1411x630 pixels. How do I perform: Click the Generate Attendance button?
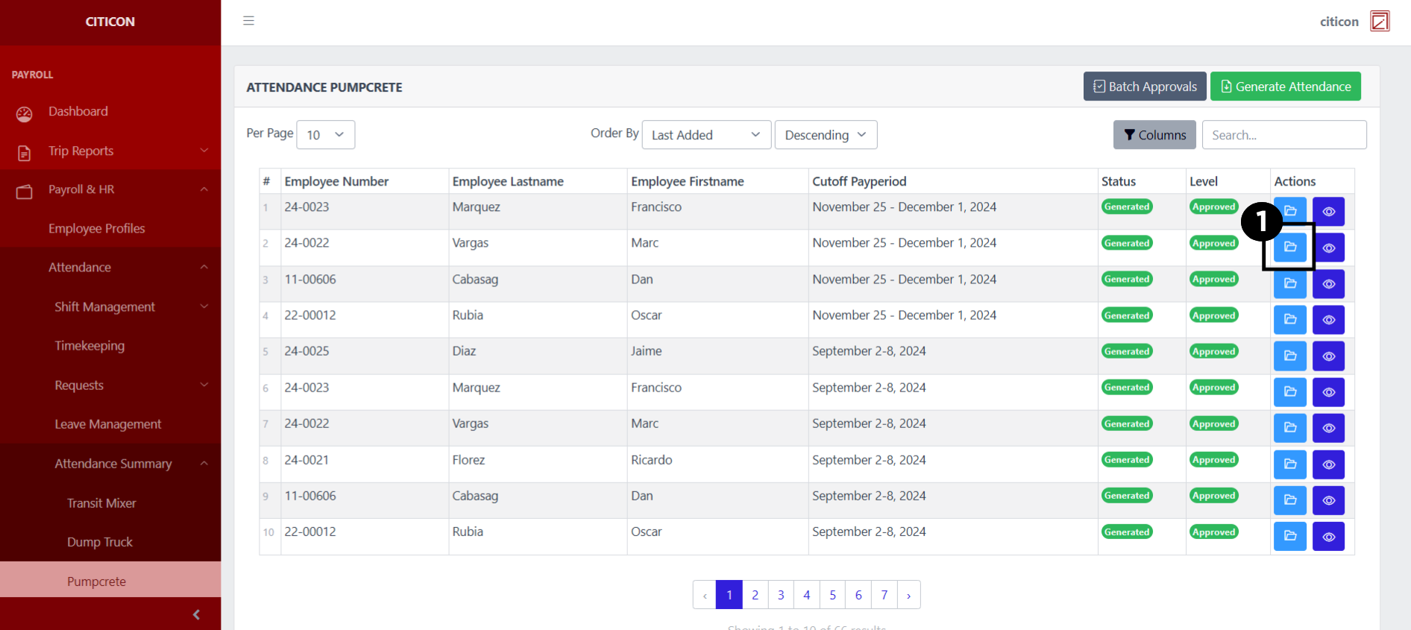click(x=1285, y=86)
